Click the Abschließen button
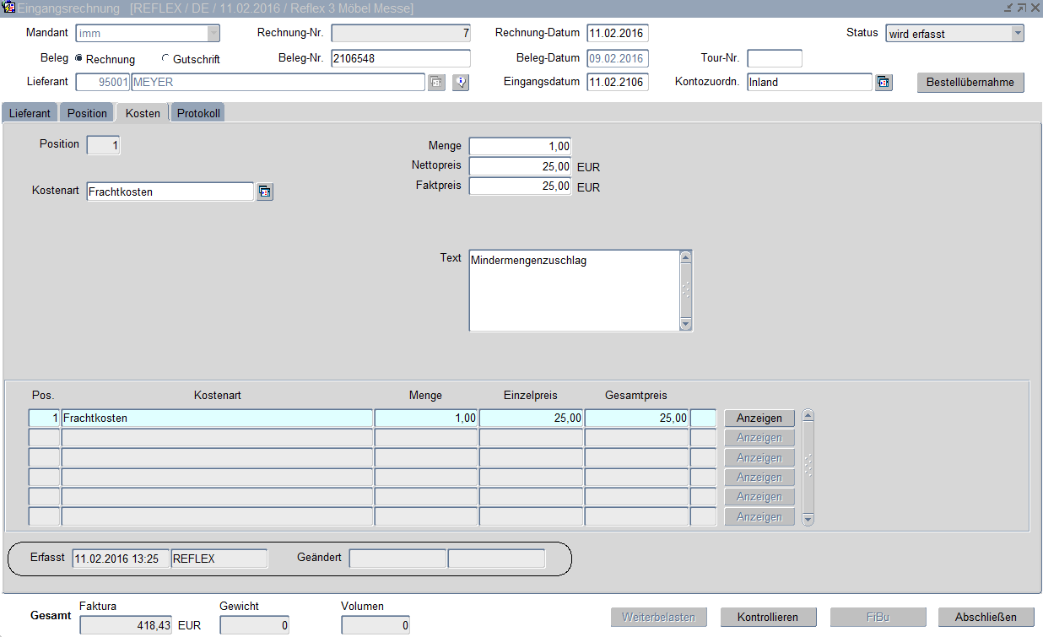 (x=986, y=617)
